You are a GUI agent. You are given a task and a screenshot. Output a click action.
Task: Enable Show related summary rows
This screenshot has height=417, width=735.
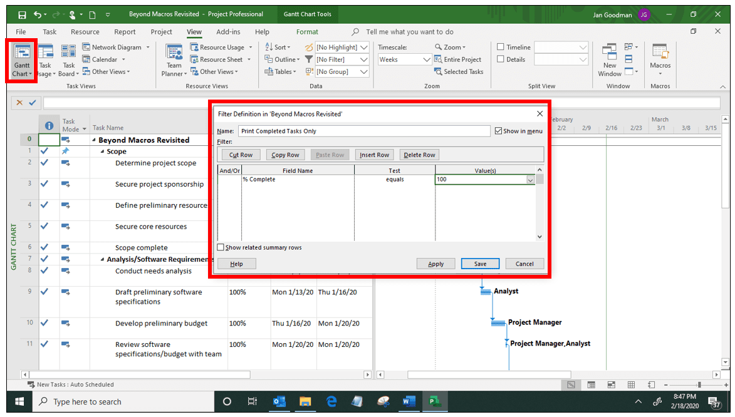[x=221, y=247]
